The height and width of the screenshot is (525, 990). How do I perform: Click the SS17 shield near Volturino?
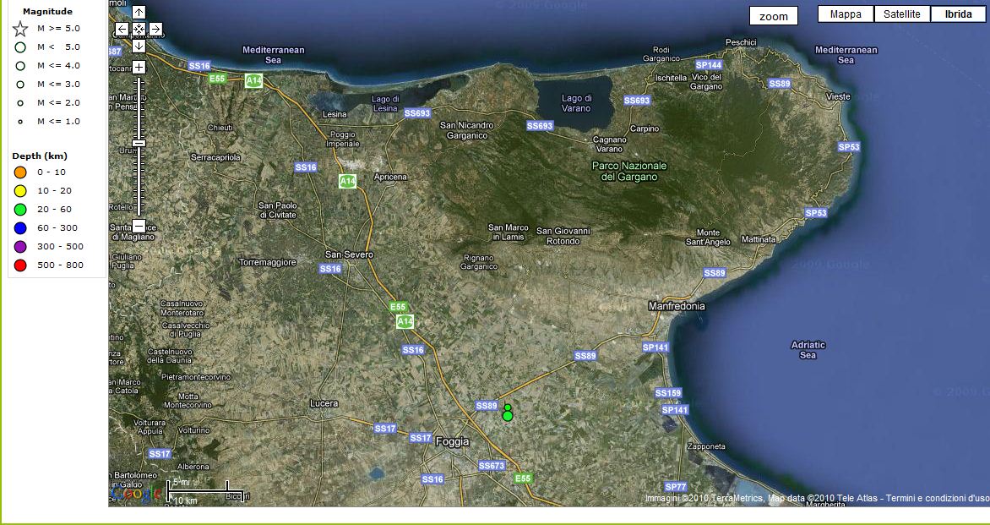point(160,454)
